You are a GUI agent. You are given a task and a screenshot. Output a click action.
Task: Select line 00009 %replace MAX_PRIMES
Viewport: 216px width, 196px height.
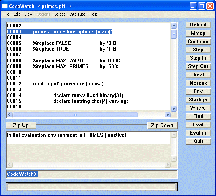[x=63, y=66]
